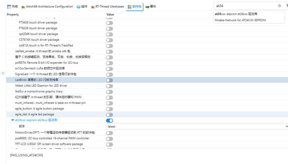Enable pcf8574 I/O expander package
The height and width of the screenshot is (164, 288).
(109, 63)
